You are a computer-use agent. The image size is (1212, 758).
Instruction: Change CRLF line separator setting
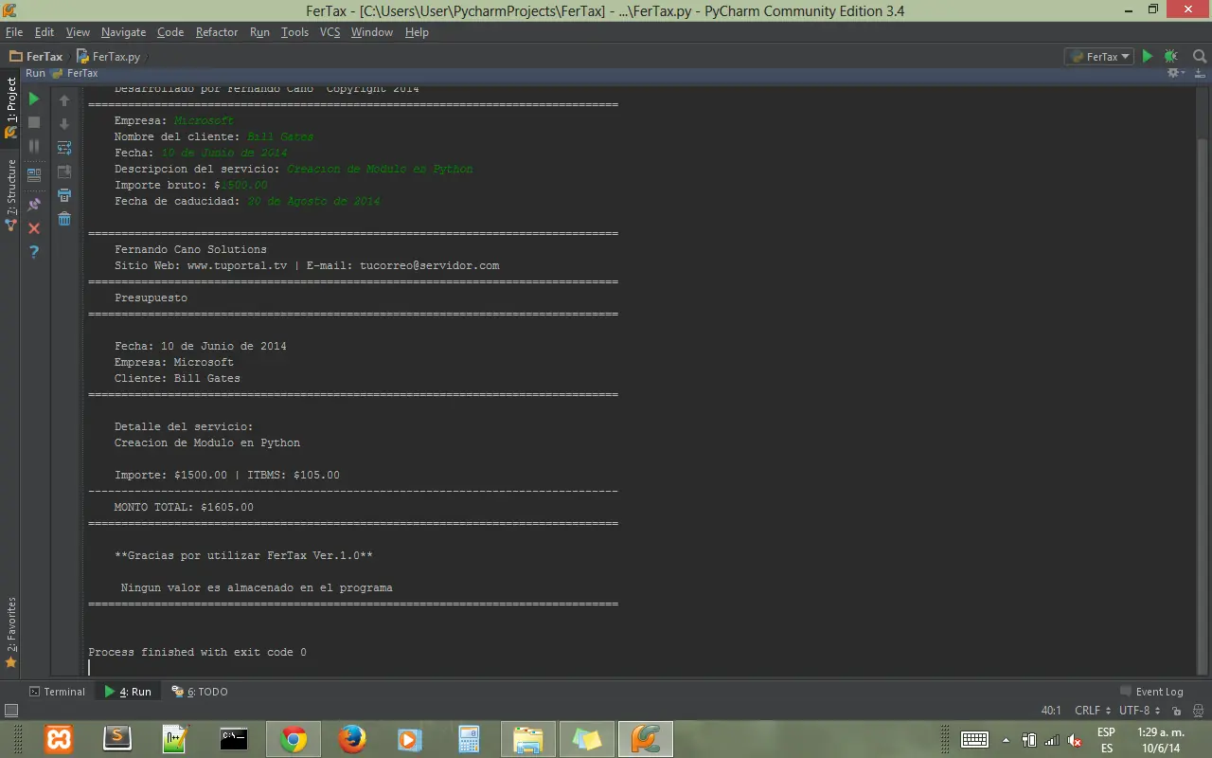[1092, 711]
